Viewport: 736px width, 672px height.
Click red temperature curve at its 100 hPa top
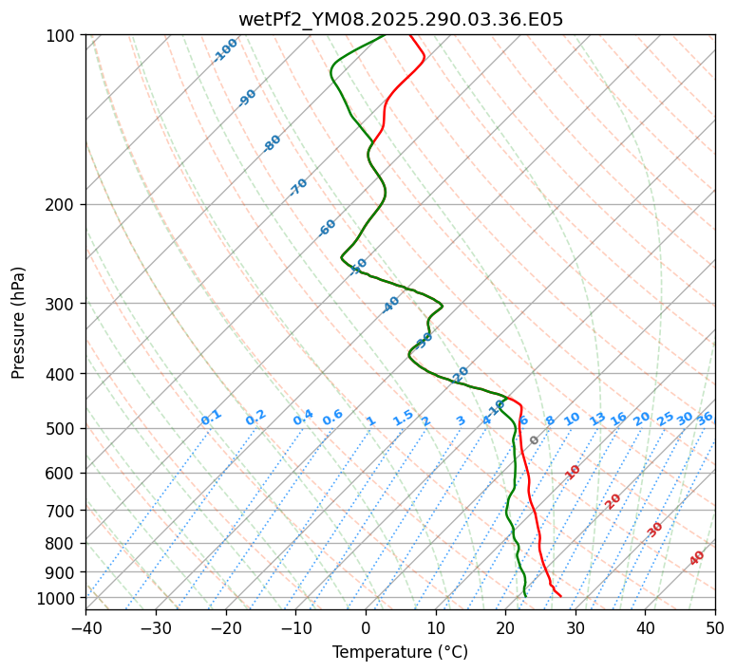click(410, 36)
